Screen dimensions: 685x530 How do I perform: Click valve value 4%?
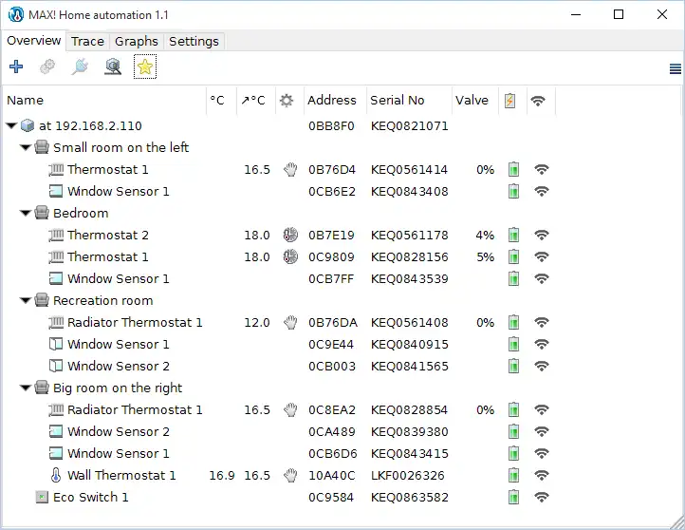pos(485,236)
